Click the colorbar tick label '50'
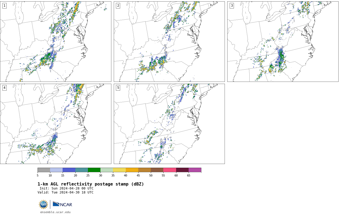This screenshot has height=215, width=341. (x=151, y=175)
